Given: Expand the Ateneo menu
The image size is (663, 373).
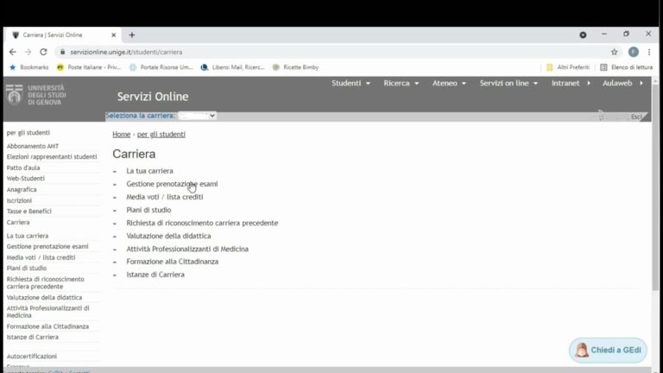Looking at the screenshot, I should [x=449, y=83].
